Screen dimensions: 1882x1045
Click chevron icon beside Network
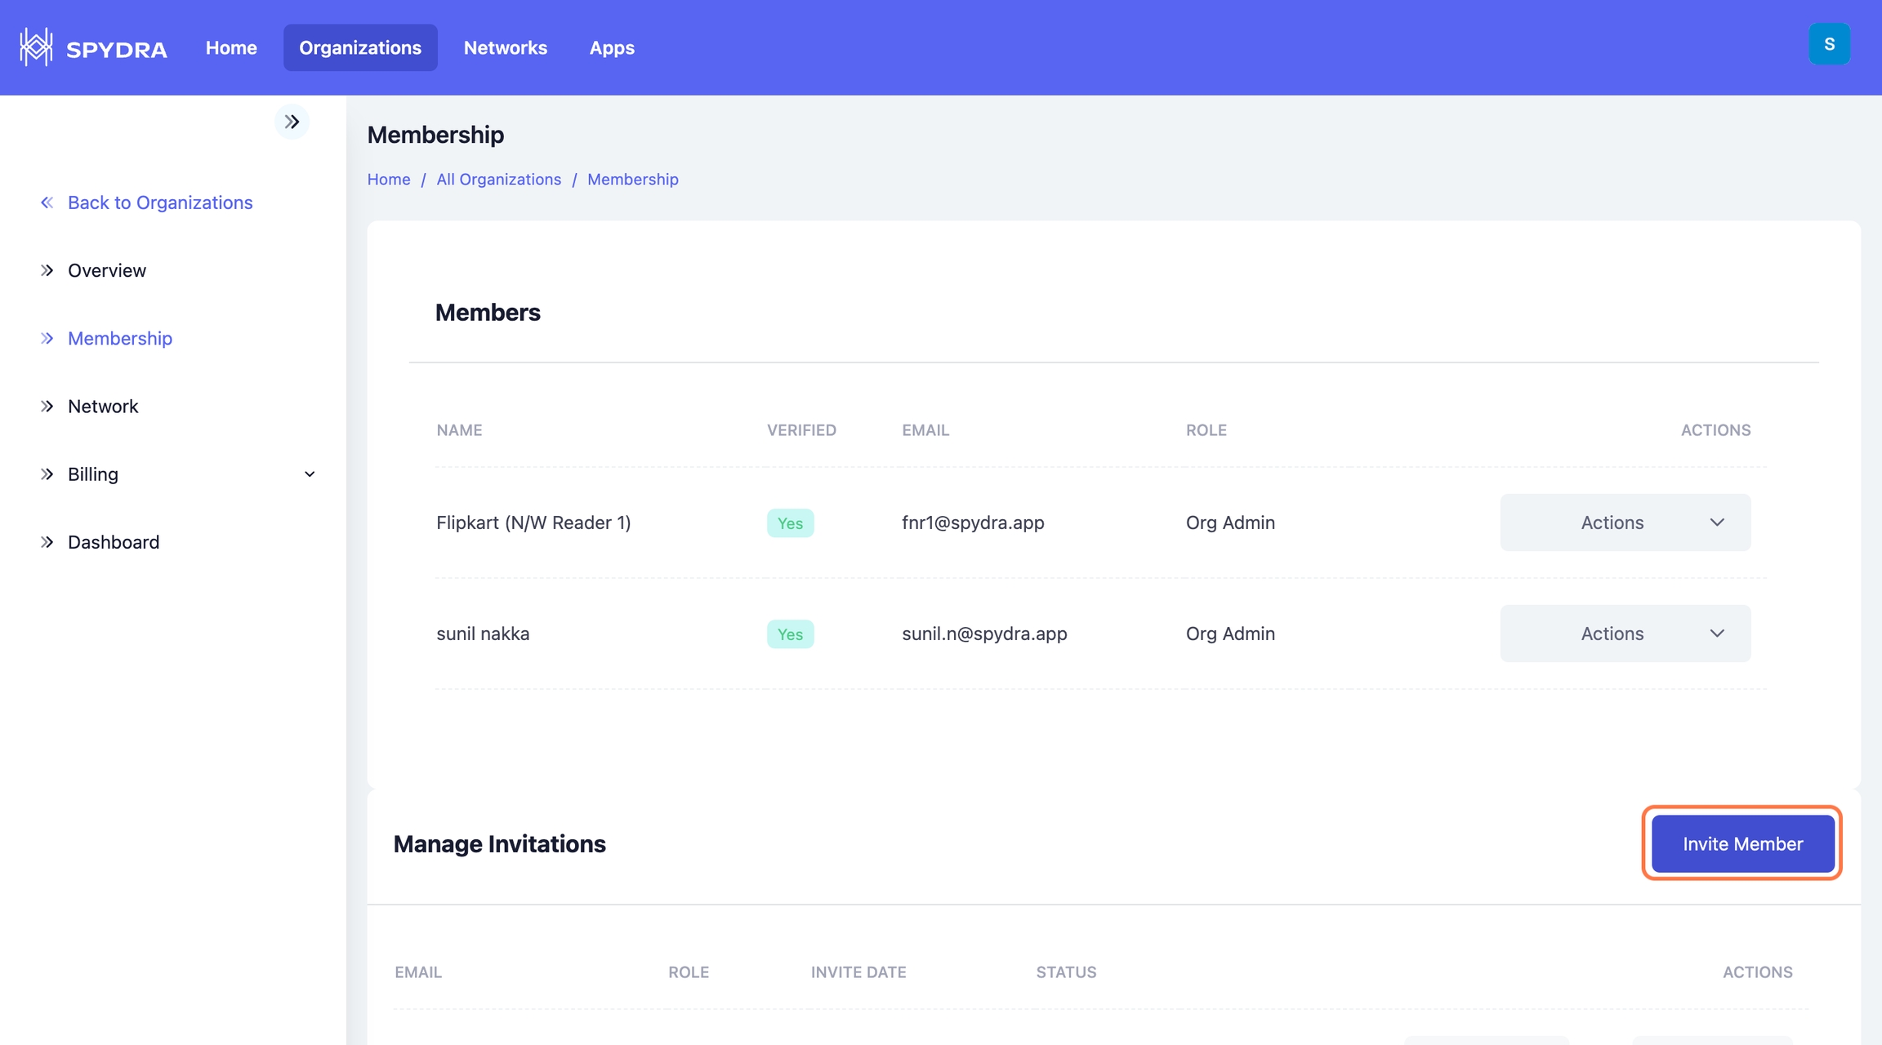tap(47, 407)
